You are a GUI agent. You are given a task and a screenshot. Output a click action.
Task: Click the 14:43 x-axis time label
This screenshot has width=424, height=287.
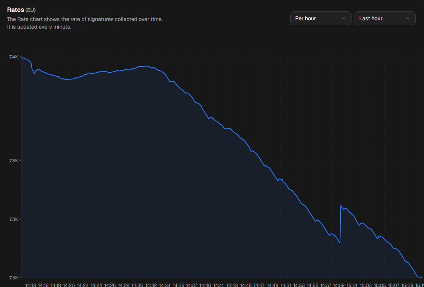(232, 285)
